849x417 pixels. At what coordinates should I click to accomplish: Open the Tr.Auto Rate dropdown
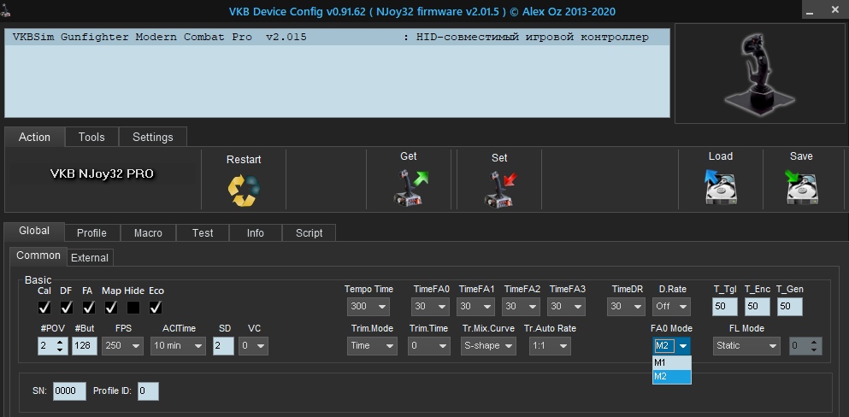click(x=550, y=345)
